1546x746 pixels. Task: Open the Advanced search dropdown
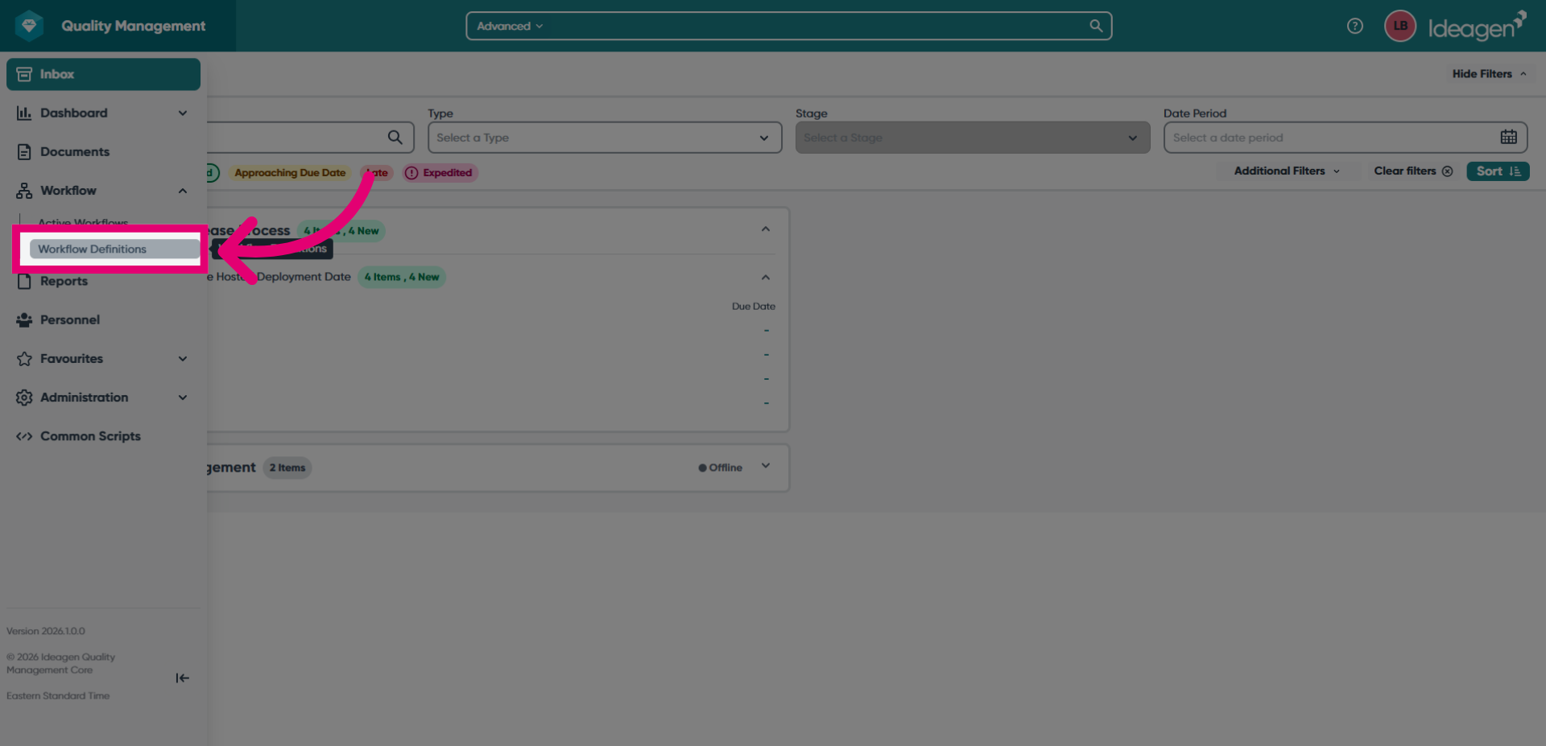510,26
